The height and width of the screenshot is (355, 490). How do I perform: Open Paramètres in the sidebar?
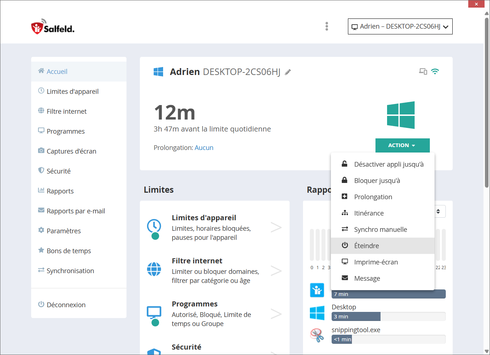click(79, 231)
